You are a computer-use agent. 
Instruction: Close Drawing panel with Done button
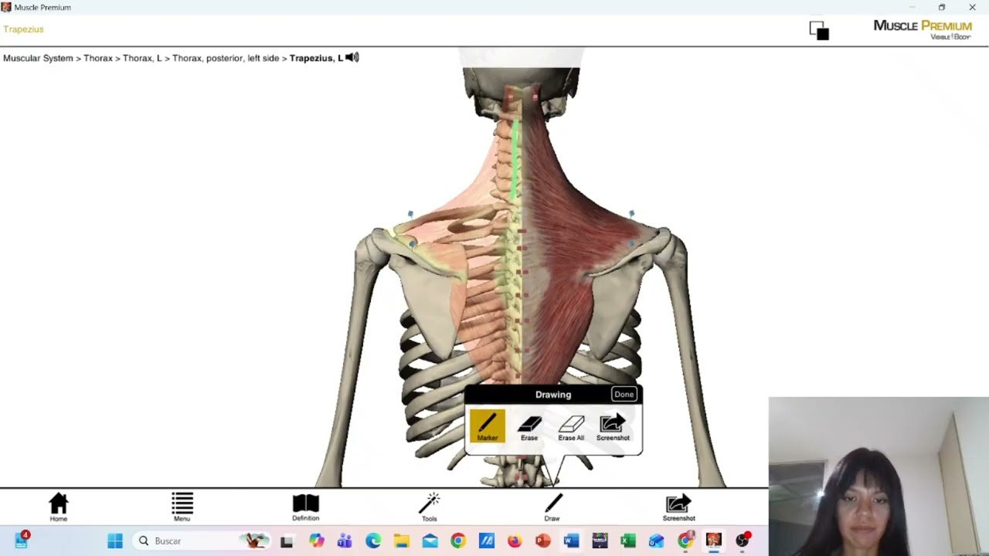(624, 395)
